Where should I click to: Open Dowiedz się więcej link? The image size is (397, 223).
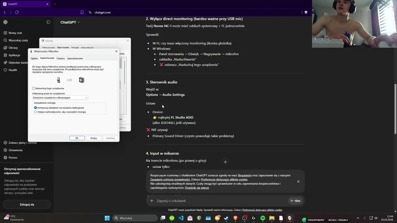[x=197, y=188]
